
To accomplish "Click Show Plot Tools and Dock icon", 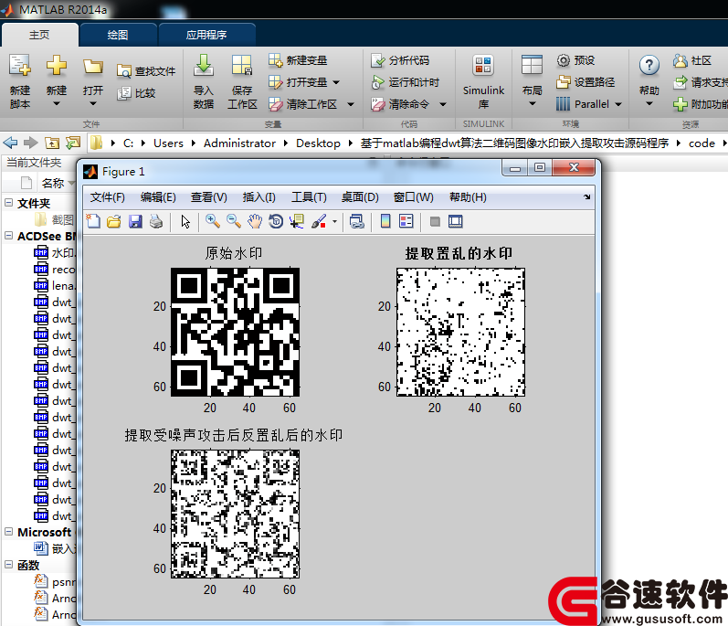I will tap(456, 221).
